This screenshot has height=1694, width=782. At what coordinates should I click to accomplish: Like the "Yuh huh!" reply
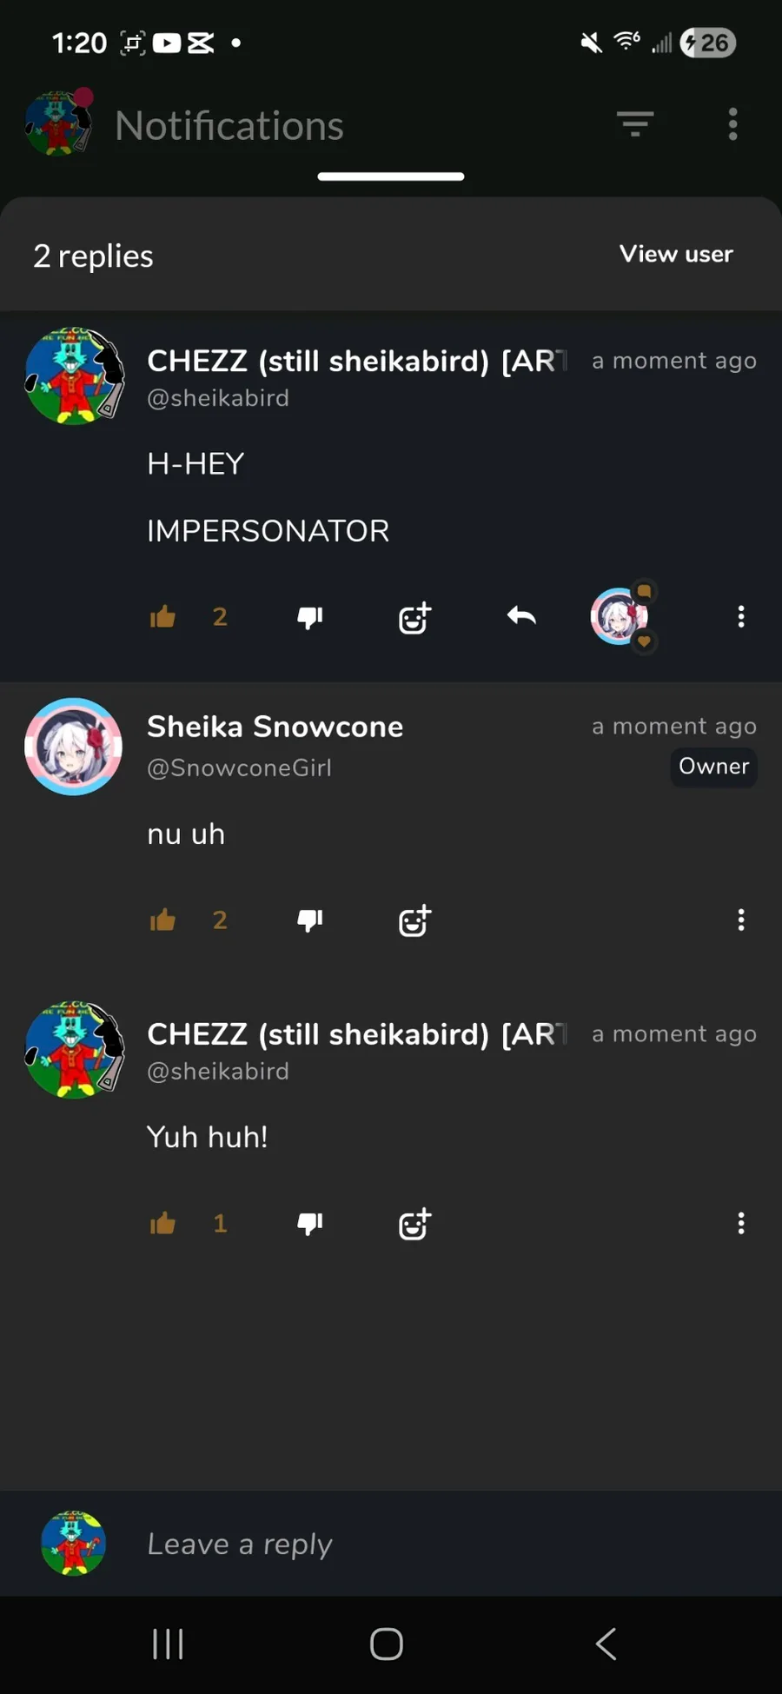[162, 1223]
